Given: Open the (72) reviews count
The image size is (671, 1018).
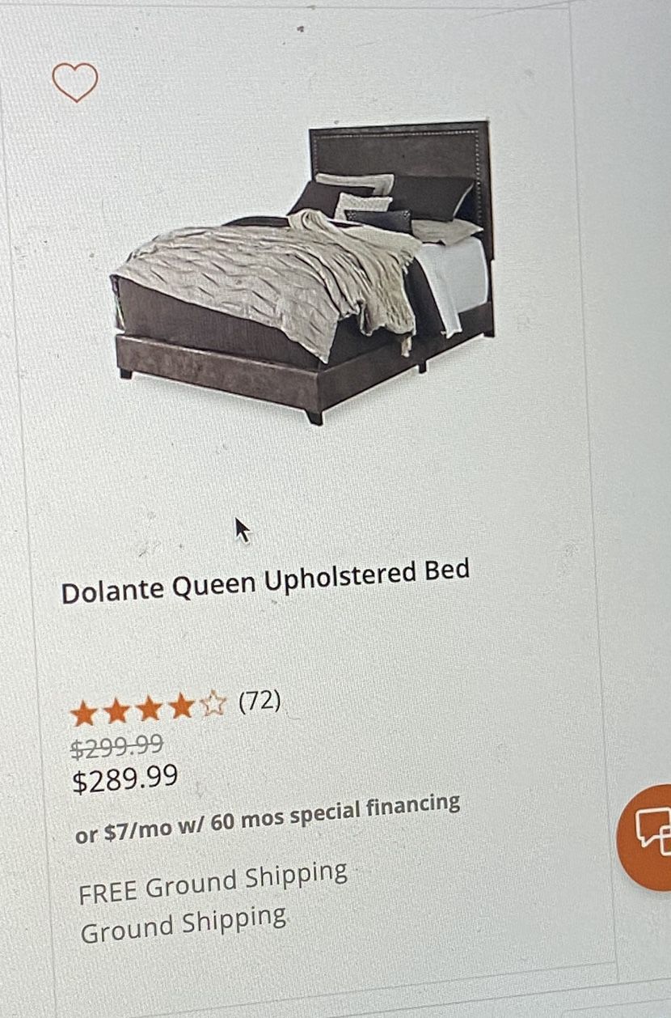Looking at the screenshot, I should [x=259, y=701].
